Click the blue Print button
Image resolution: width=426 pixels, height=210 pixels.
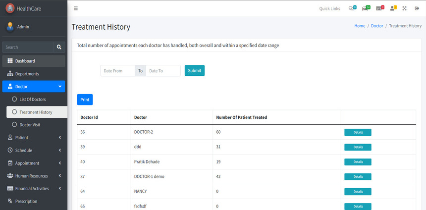pos(85,100)
